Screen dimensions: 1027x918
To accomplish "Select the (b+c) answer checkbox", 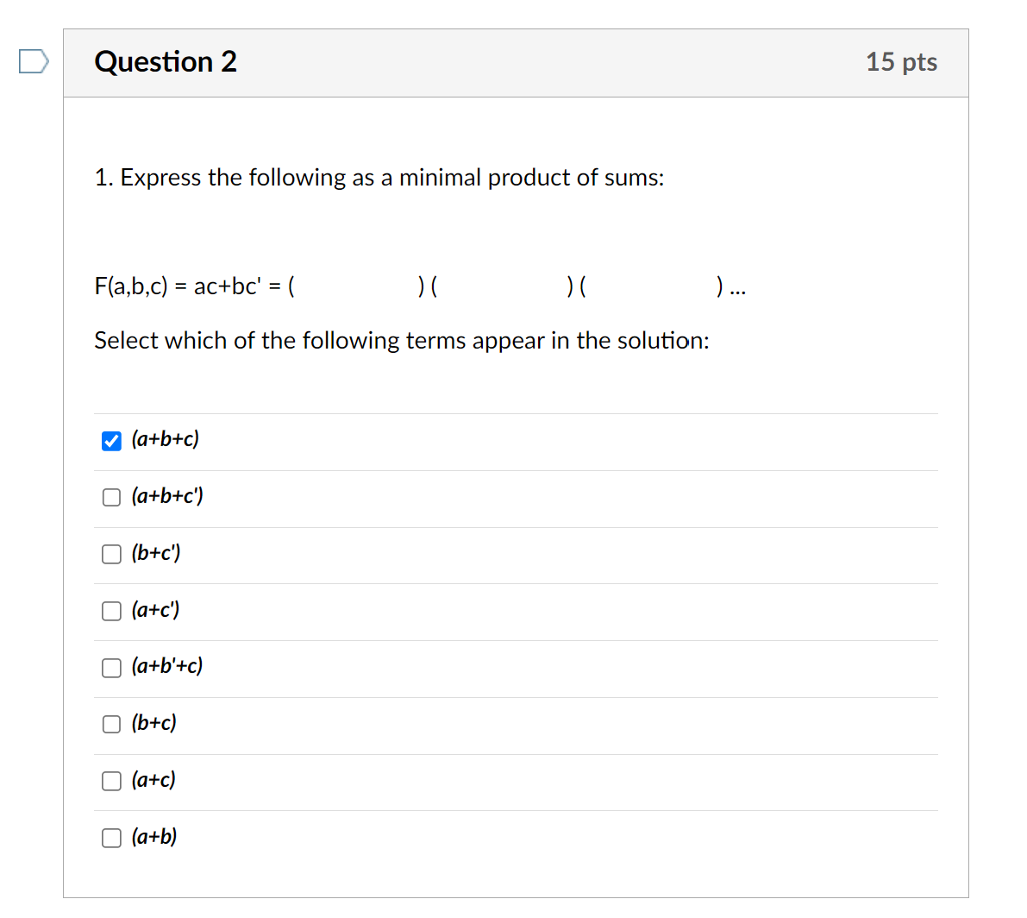I will (x=111, y=725).
